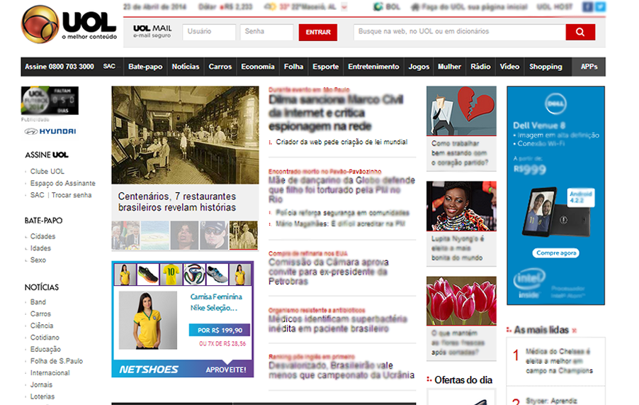Viewport: 639px width, 405px height.
Task: Focus the Senha password field
Action: tap(266, 32)
